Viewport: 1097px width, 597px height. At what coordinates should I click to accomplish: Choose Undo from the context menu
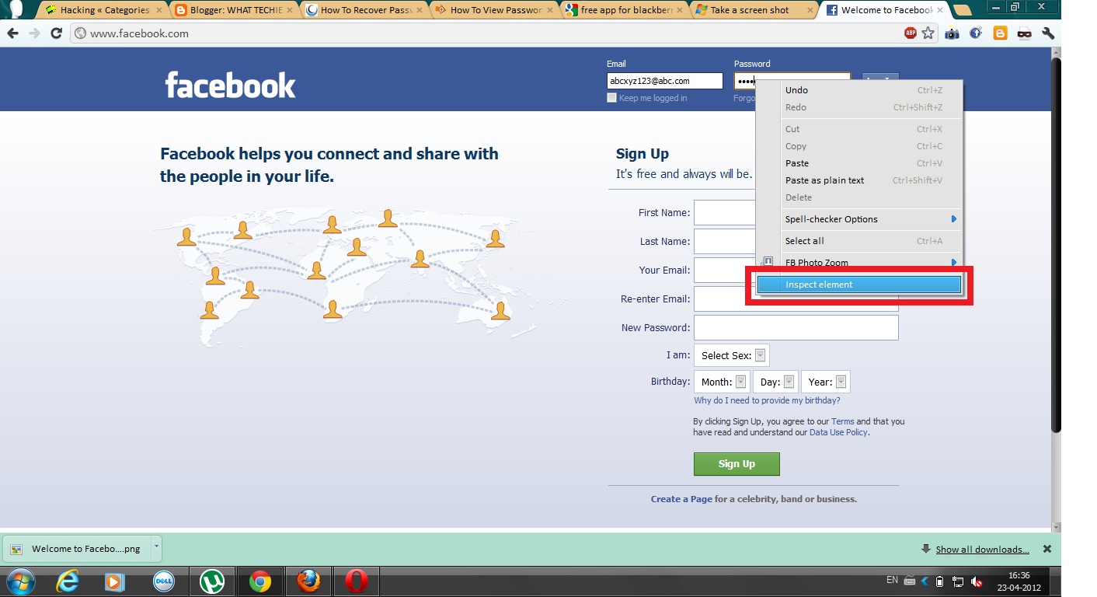(871, 90)
